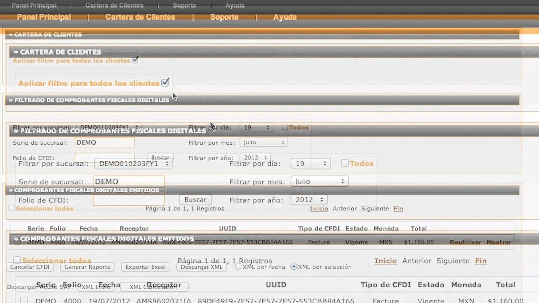The image size is (539, 303).
Task: Enable the larger 'Todos' checkbox
Action: (x=345, y=163)
